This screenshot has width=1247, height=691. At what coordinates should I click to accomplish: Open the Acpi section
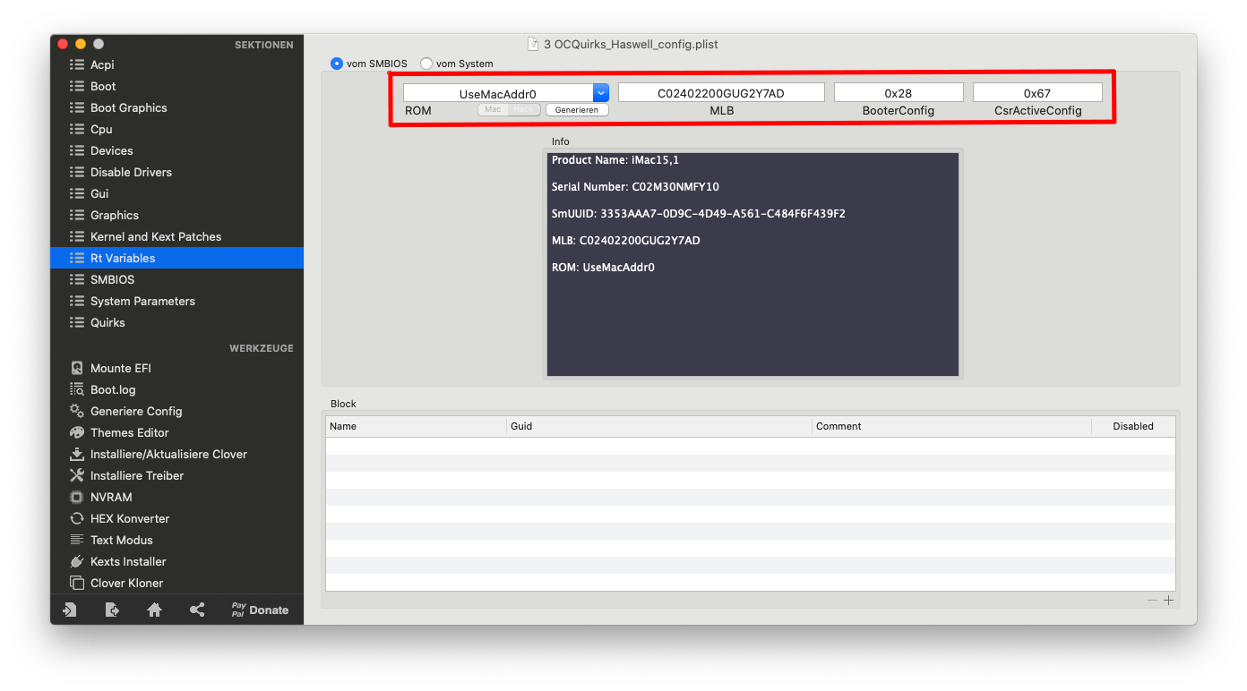[176, 64]
